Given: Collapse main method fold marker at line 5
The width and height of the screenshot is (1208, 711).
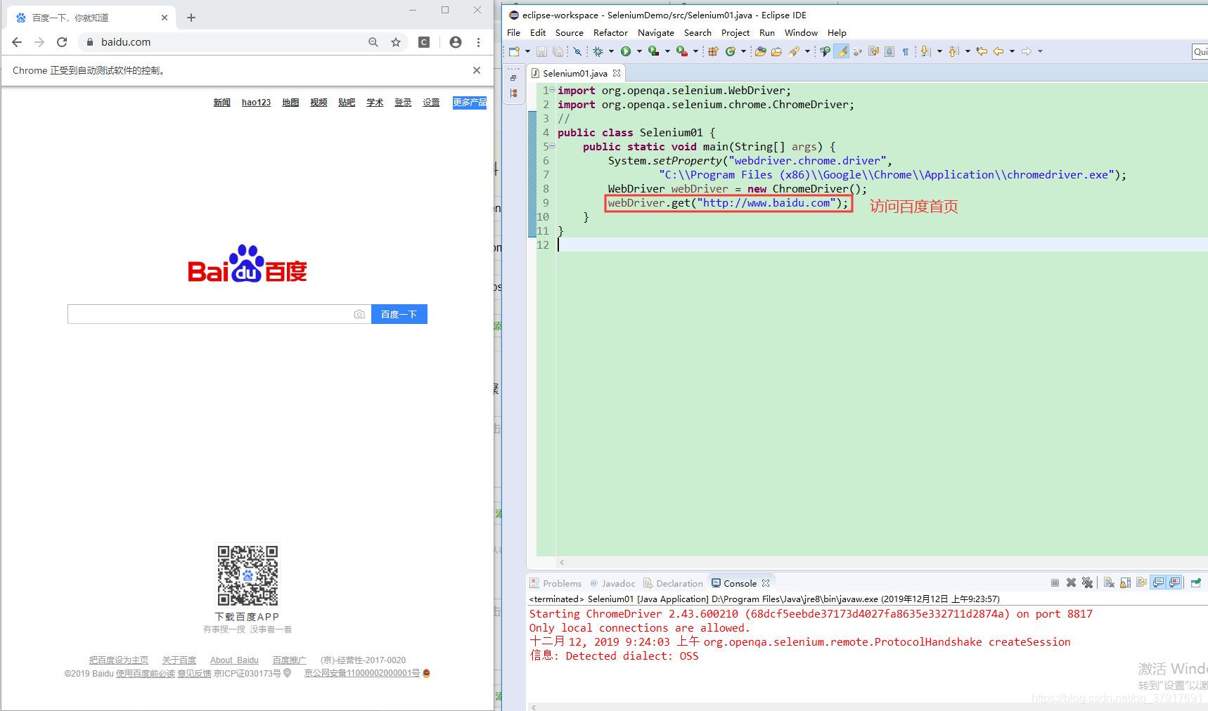Looking at the screenshot, I should tap(552, 146).
